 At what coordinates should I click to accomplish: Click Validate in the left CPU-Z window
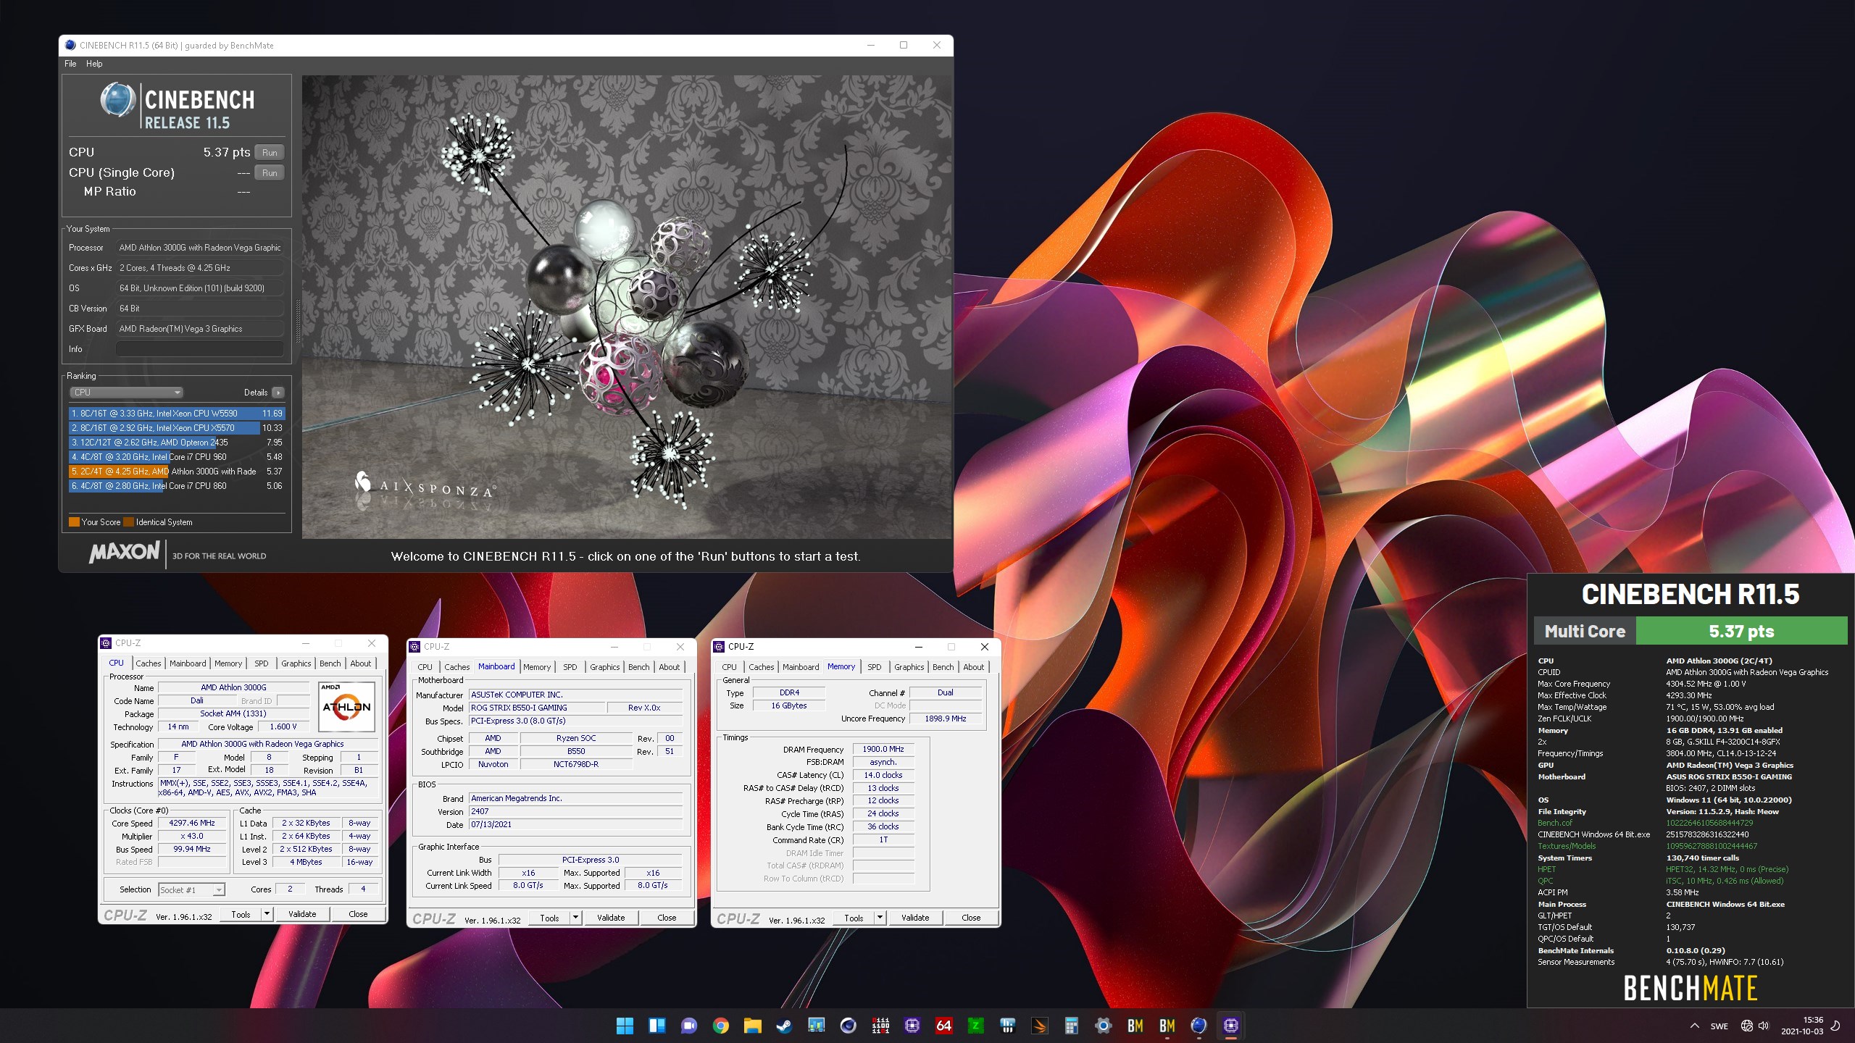click(302, 914)
